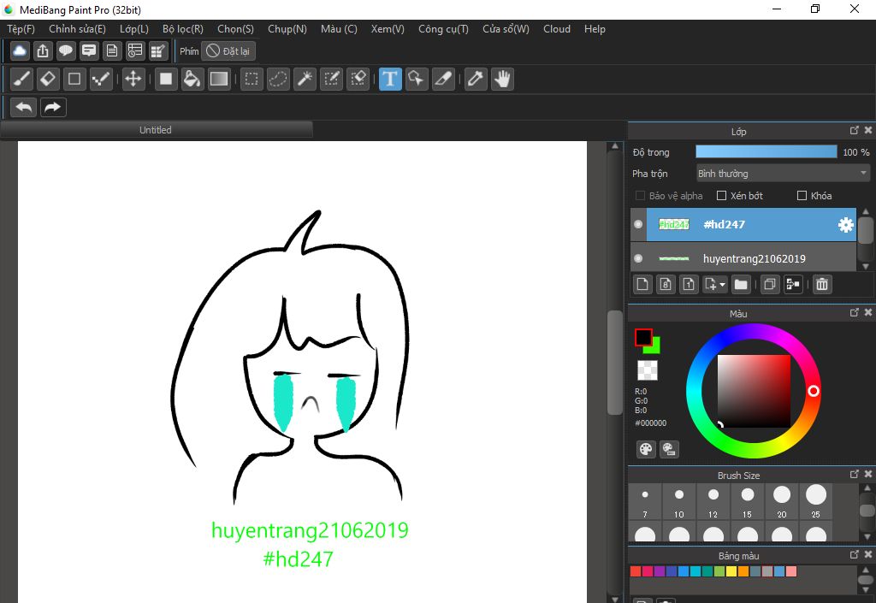The height and width of the screenshot is (603, 876).
Task: Select the Lasso tool
Action: (x=278, y=79)
